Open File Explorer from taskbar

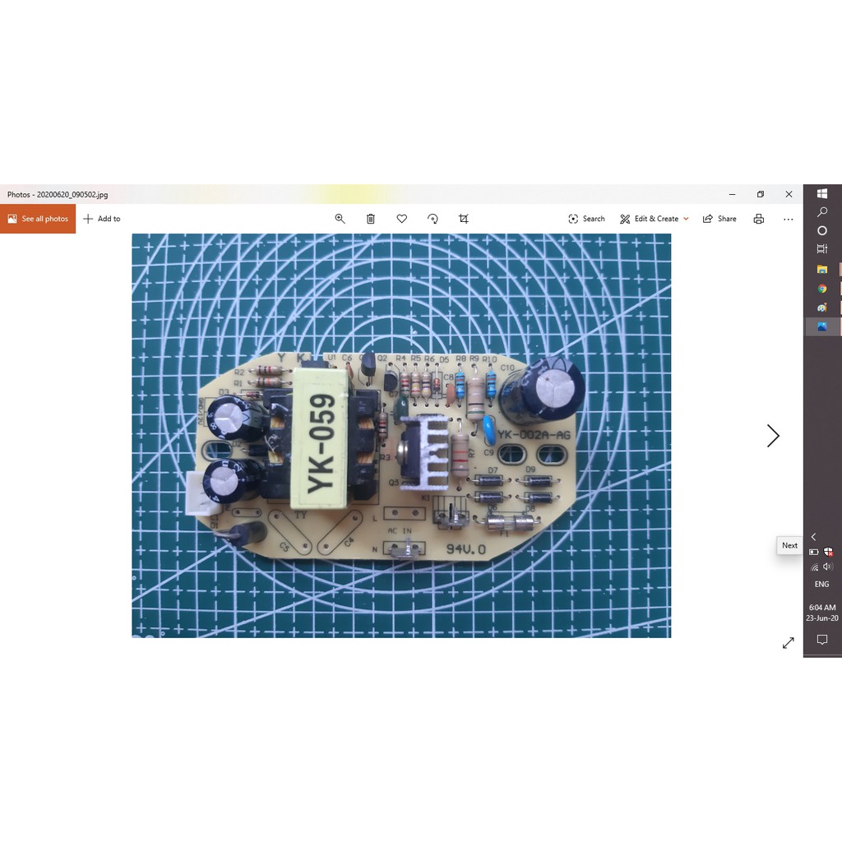821,269
